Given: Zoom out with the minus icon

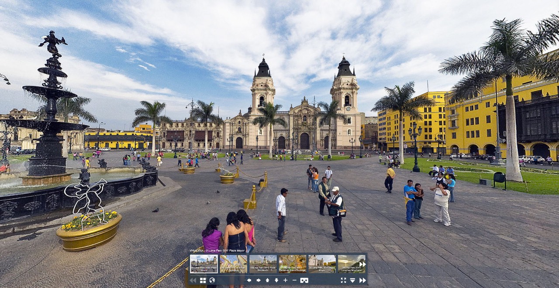Looking at the screenshot, I should point(294,280).
